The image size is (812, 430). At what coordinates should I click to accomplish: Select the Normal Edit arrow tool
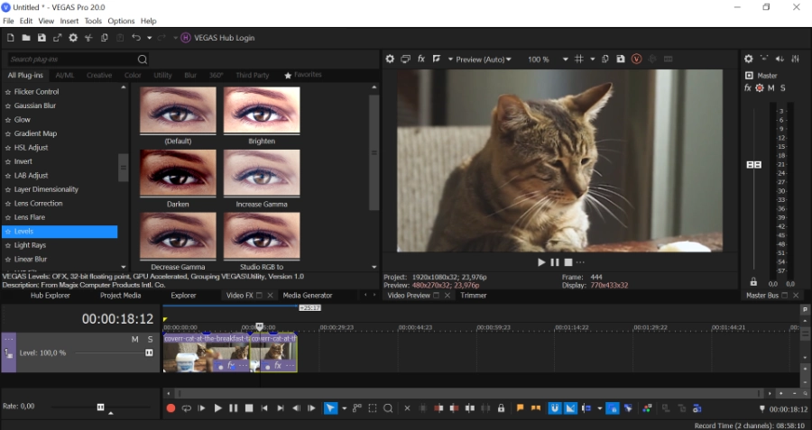coord(330,408)
